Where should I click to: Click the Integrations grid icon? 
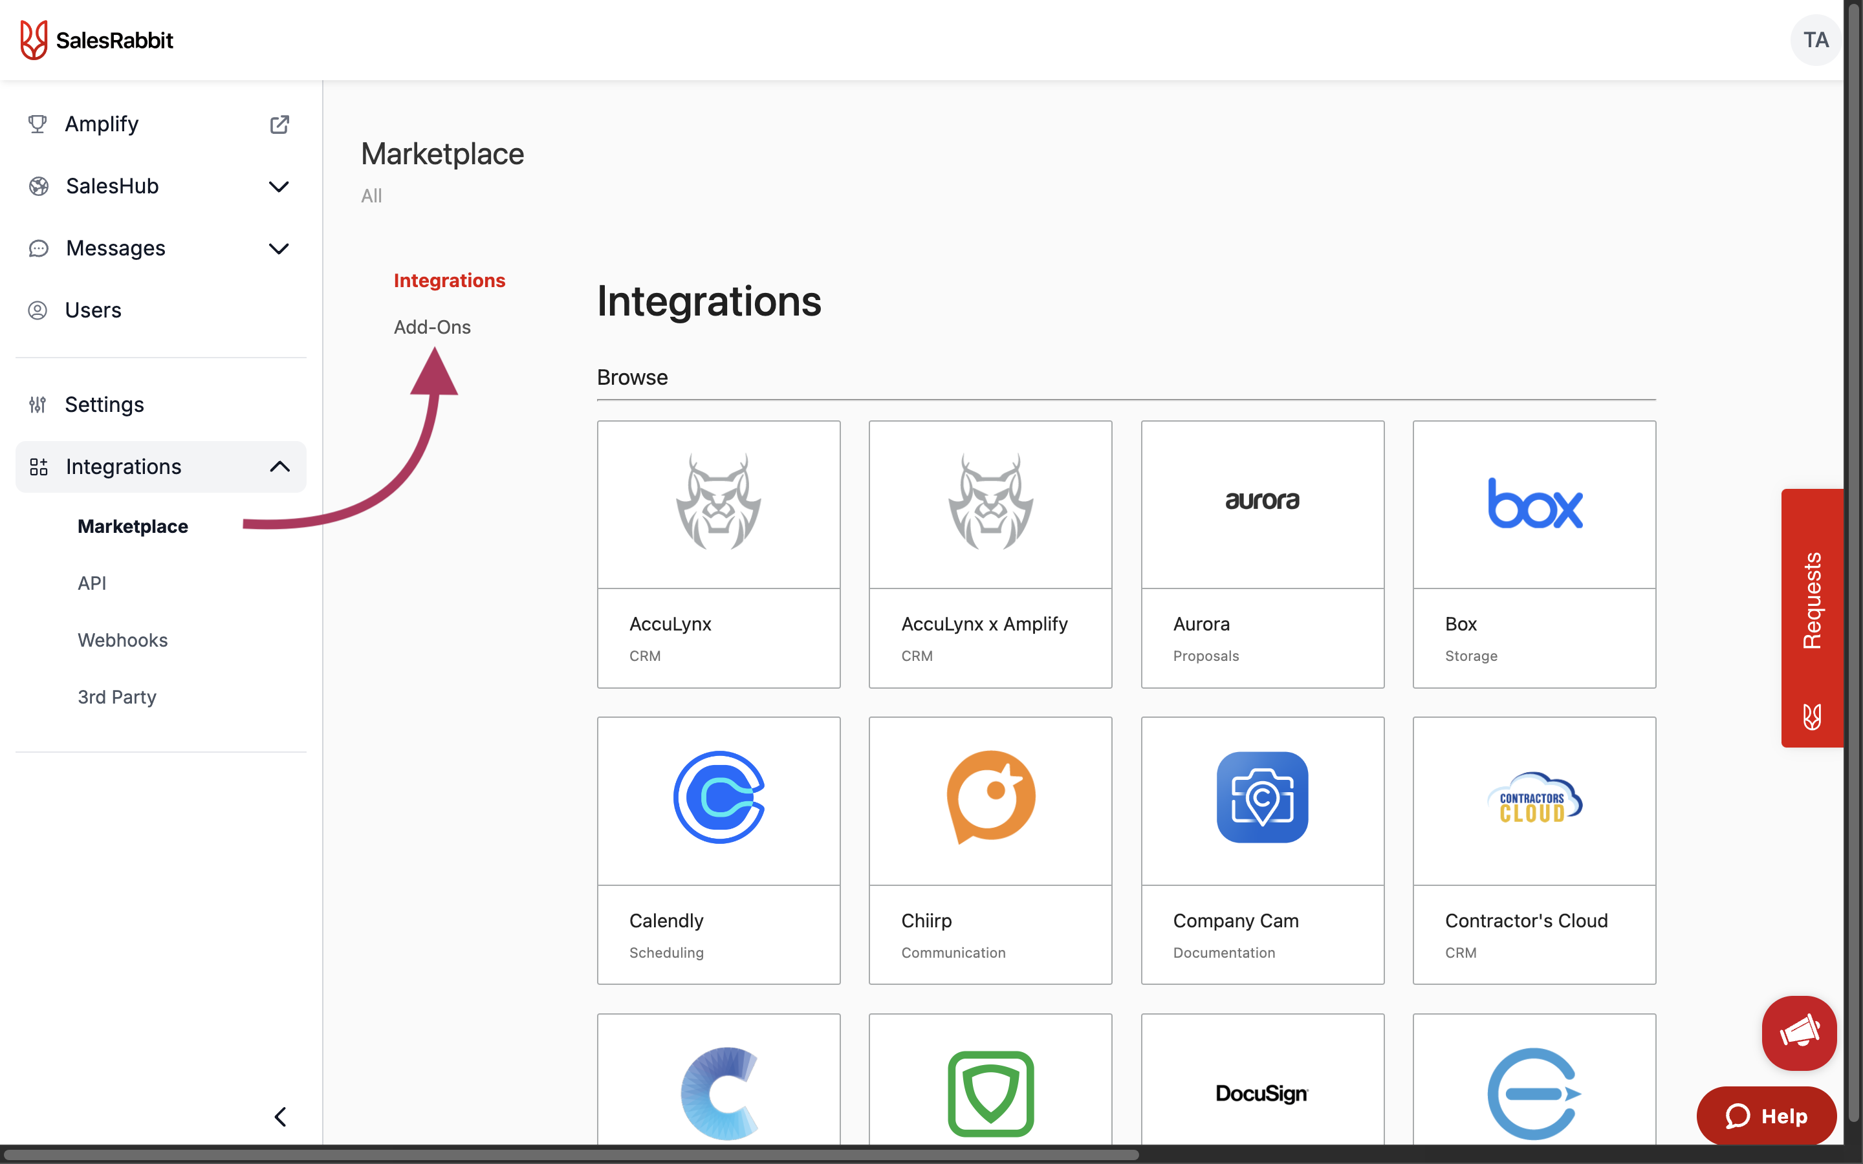point(39,466)
